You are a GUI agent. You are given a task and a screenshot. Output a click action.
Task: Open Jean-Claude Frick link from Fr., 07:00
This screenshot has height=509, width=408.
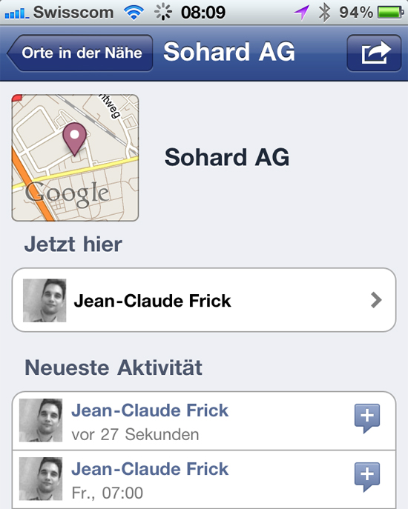[x=150, y=469]
